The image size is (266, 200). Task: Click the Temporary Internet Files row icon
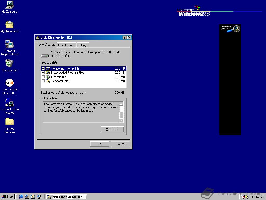point(48,68)
